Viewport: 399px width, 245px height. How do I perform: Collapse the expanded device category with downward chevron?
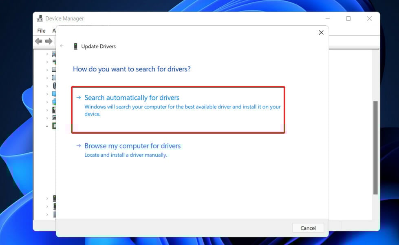coord(47,126)
